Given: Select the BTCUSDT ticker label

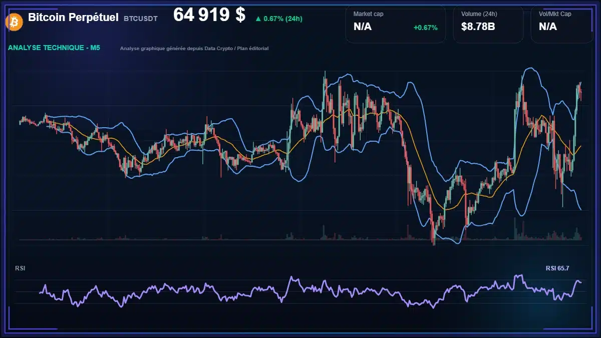Looking at the screenshot, I should click(140, 19).
